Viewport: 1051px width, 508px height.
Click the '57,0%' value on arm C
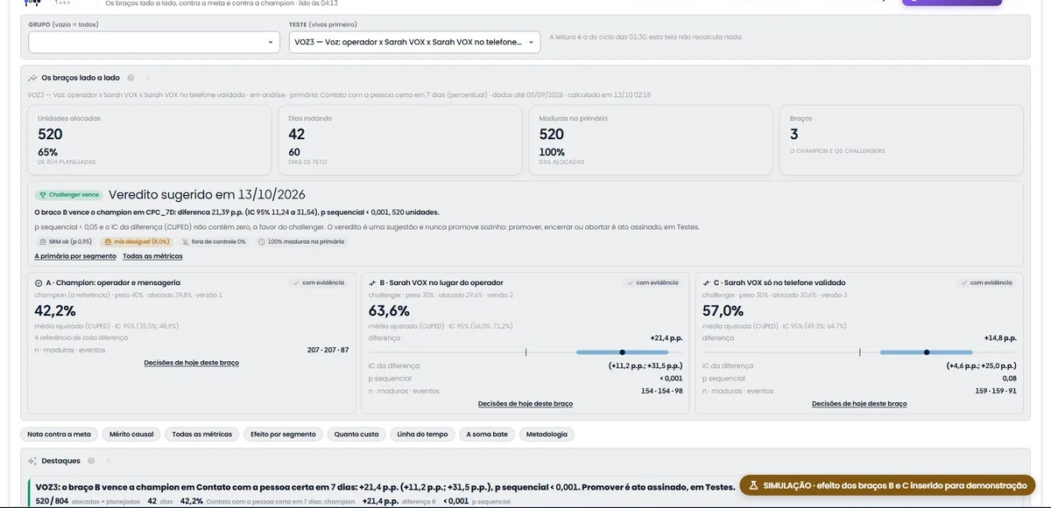(723, 310)
